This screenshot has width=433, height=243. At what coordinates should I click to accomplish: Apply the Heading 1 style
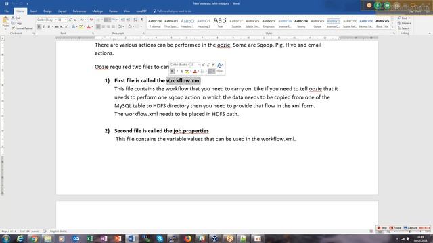pyautogui.click(x=187, y=23)
